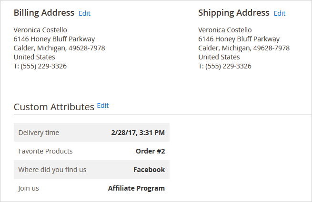This screenshot has width=312, height=202.
Task: Click the Billing Address heading
Action: (44, 13)
